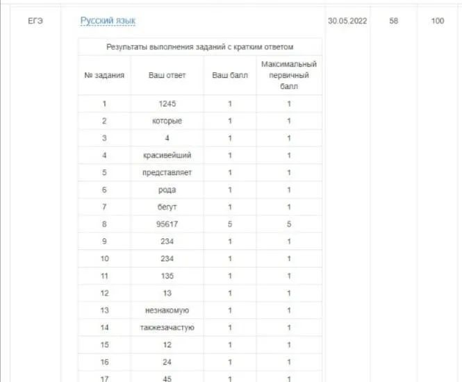Select the exam date 30.05.2022
462x382 pixels.
pos(347,21)
